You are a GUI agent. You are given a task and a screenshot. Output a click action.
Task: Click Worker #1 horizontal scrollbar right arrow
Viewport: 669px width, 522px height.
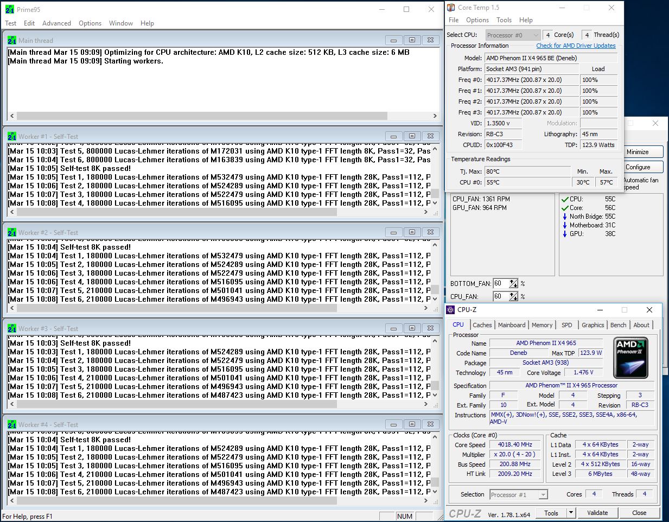426,212
